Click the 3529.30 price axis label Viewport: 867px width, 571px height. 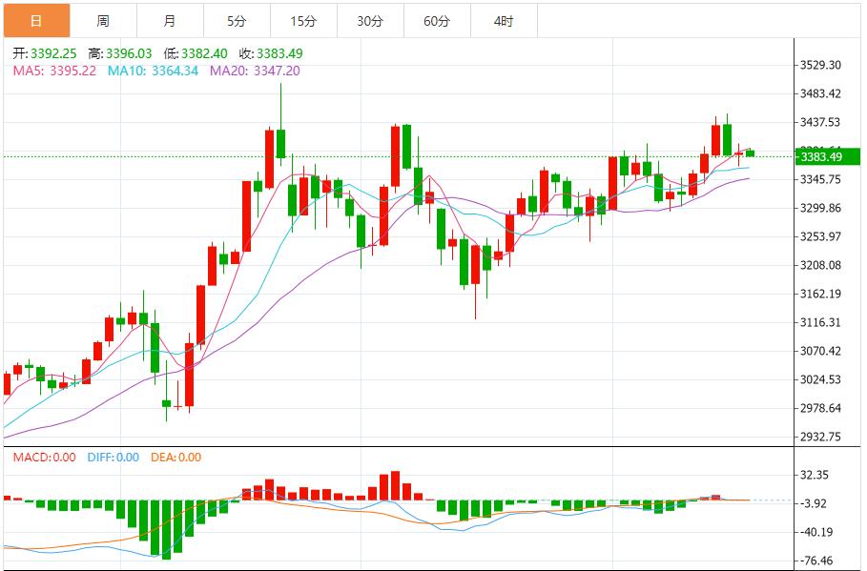(820, 65)
